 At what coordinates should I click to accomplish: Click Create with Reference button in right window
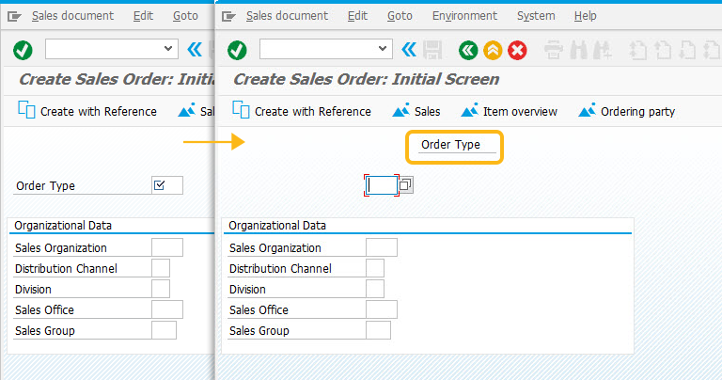(x=302, y=111)
